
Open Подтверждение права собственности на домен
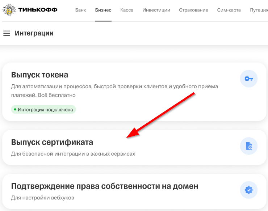(x=104, y=186)
